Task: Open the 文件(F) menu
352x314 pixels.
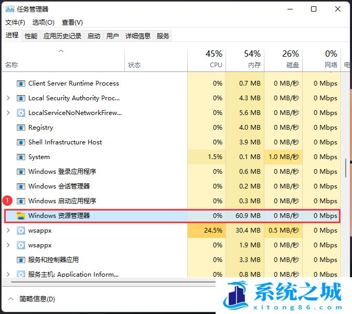Action: pyautogui.click(x=15, y=23)
